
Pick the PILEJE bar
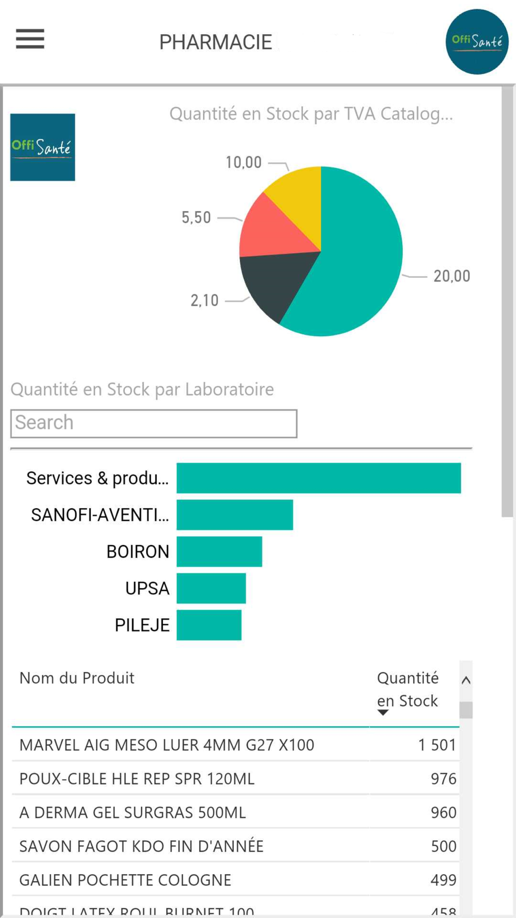pyautogui.click(x=209, y=625)
